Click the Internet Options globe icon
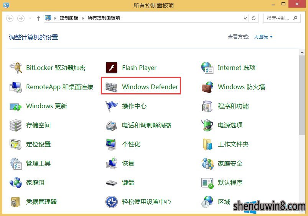This screenshot has width=308, height=216. pos(207,68)
